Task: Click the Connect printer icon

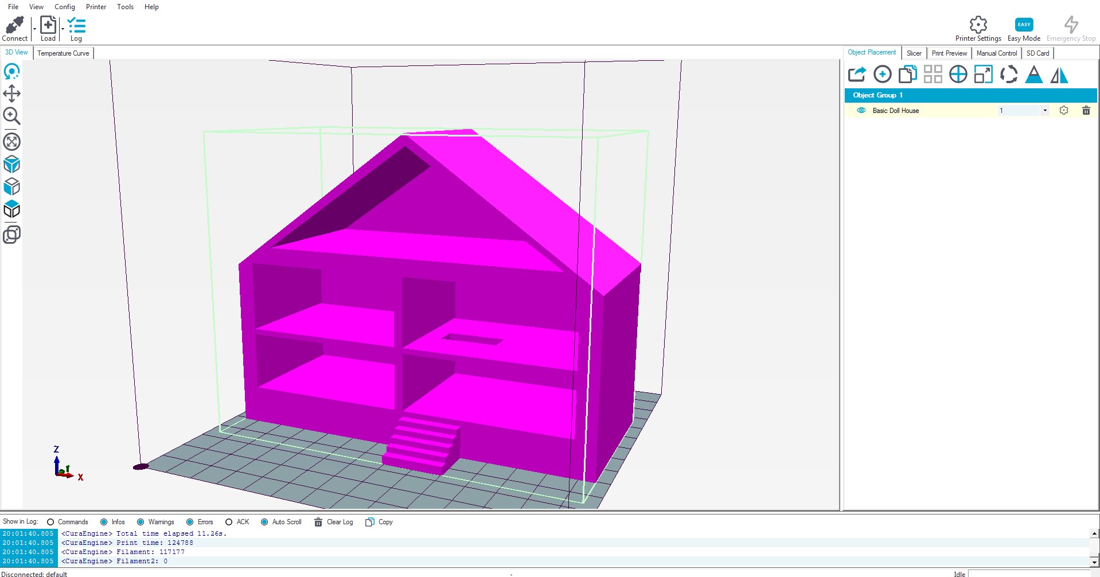Action: (14, 25)
